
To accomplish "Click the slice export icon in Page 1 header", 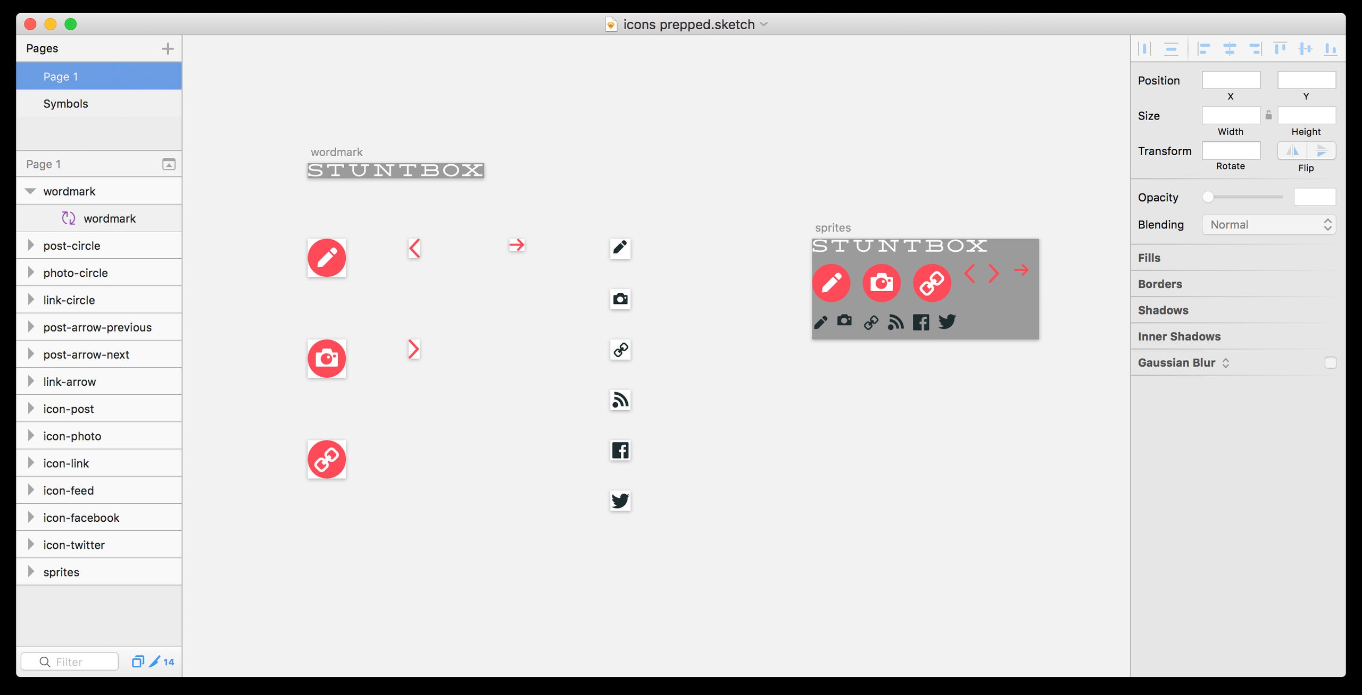I will [x=169, y=164].
